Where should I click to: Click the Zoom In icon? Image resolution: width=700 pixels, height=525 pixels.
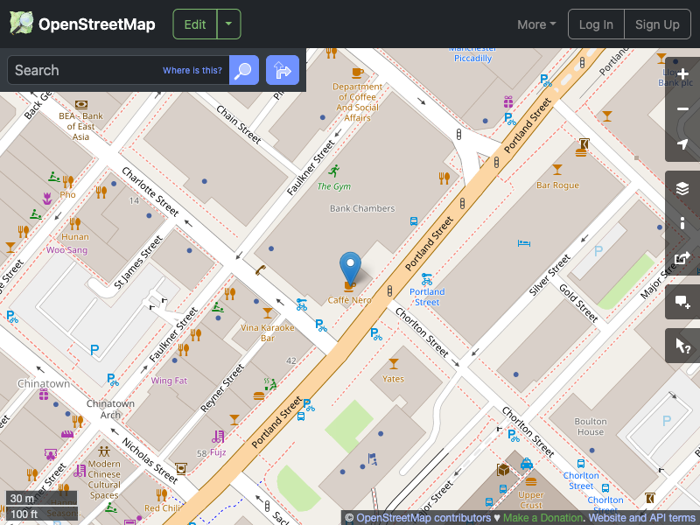tap(682, 74)
